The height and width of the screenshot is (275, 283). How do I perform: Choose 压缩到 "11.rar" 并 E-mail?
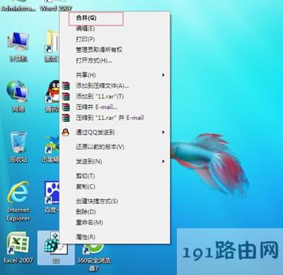115,118
